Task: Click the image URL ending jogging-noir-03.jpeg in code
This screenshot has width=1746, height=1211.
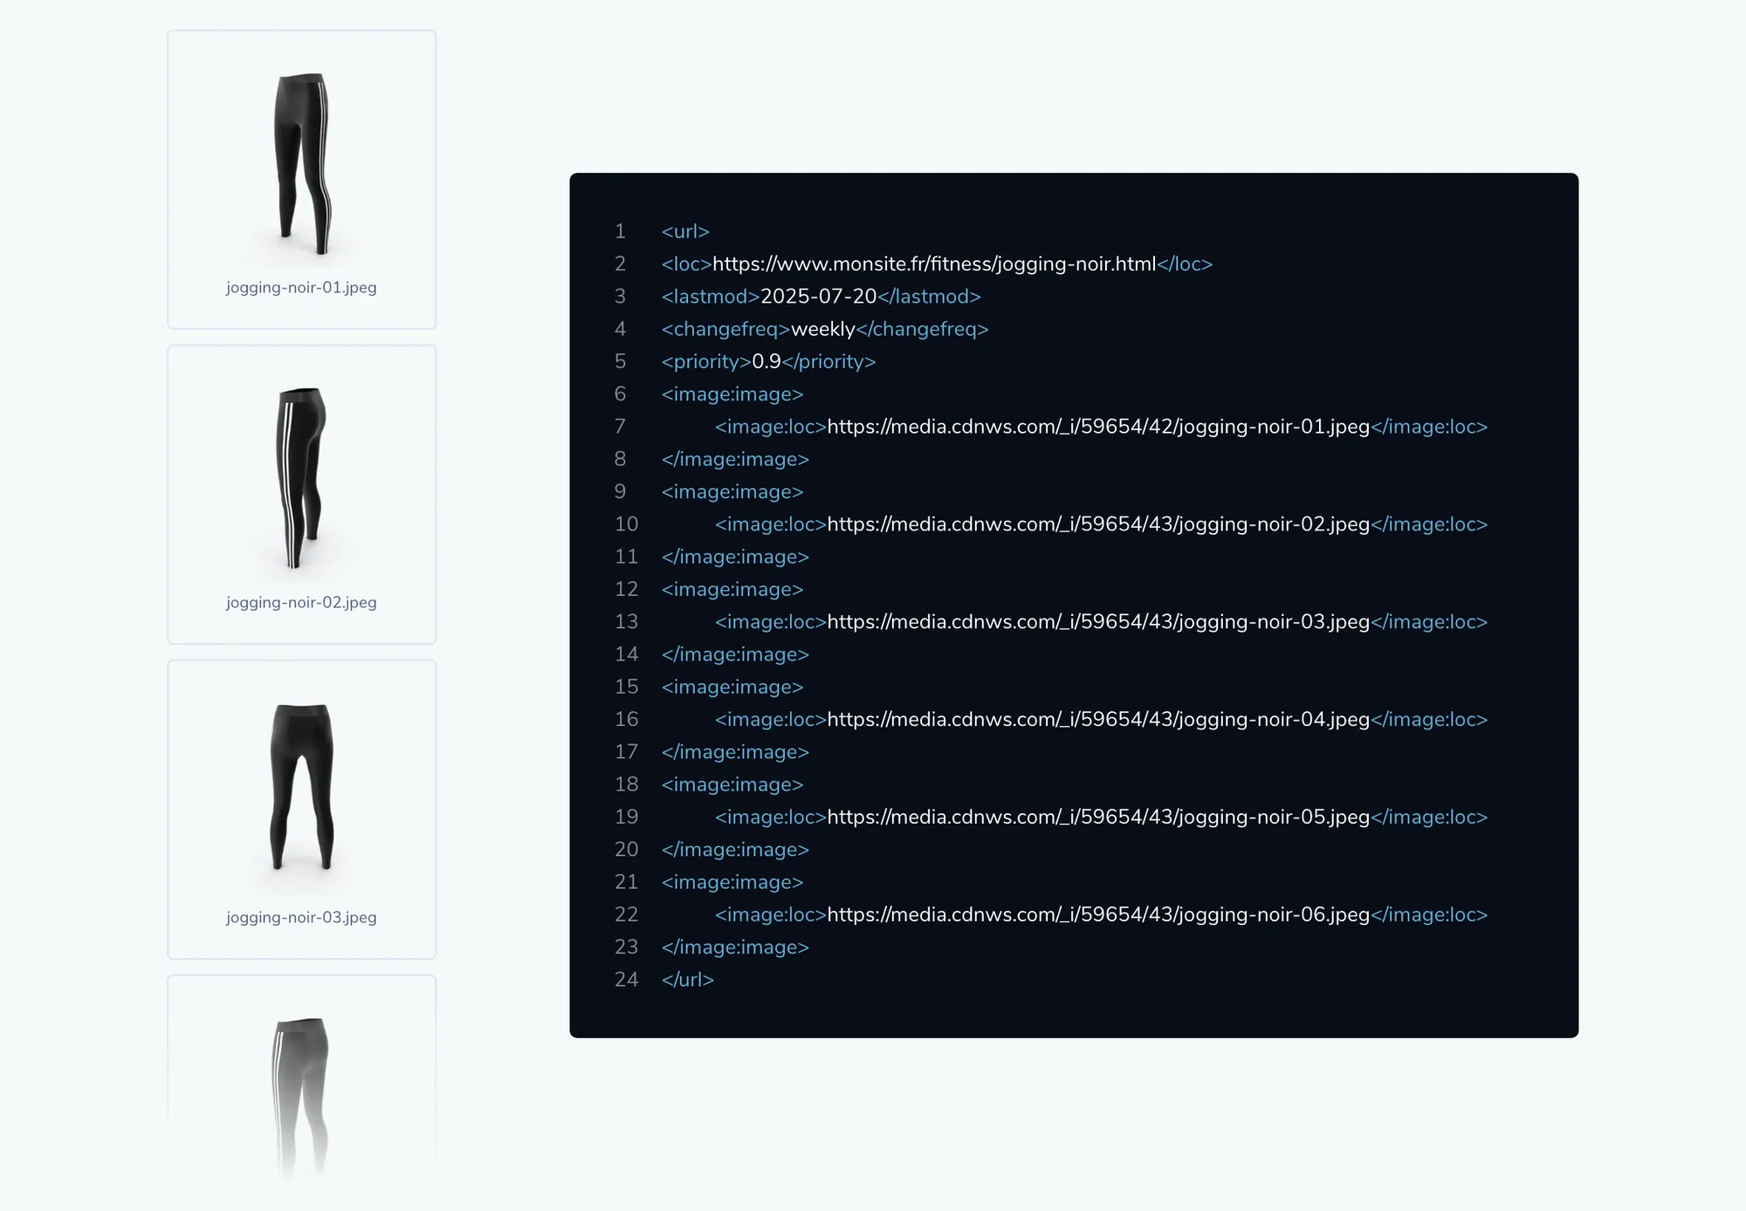Action: pyautogui.click(x=1098, y=622)
